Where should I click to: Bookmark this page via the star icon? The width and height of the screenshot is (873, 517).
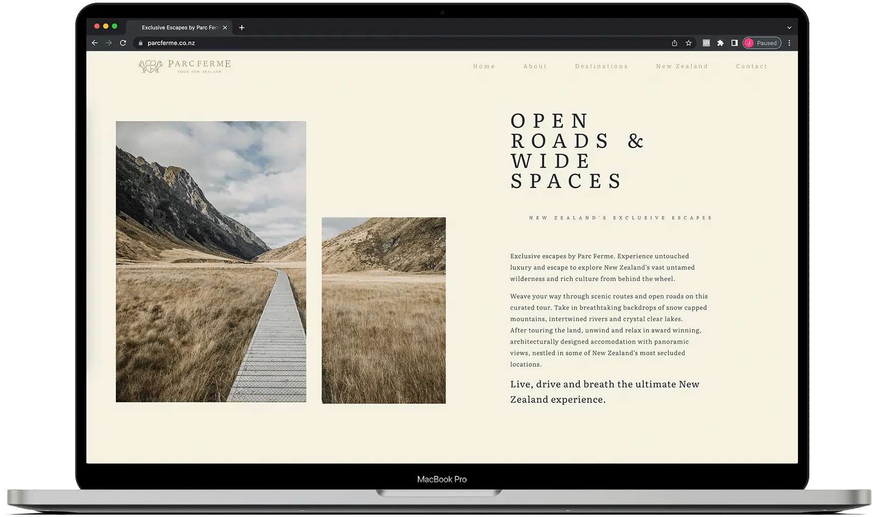coord(689,43)
